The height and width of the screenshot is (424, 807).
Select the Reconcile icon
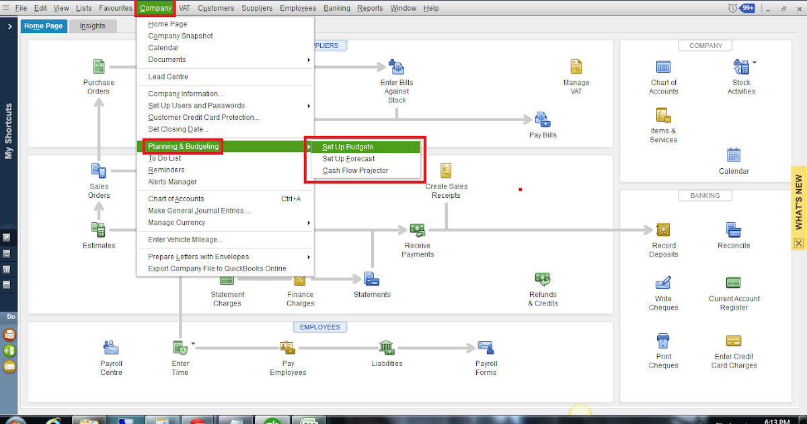tap(733, 229)
